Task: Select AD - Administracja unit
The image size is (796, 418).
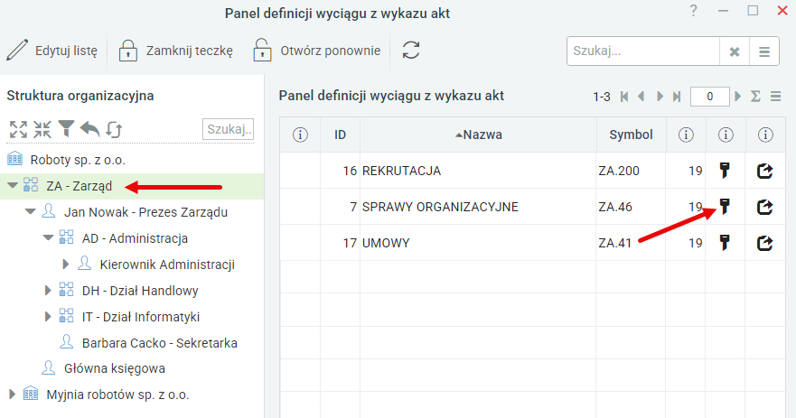Action: [135, 238]
